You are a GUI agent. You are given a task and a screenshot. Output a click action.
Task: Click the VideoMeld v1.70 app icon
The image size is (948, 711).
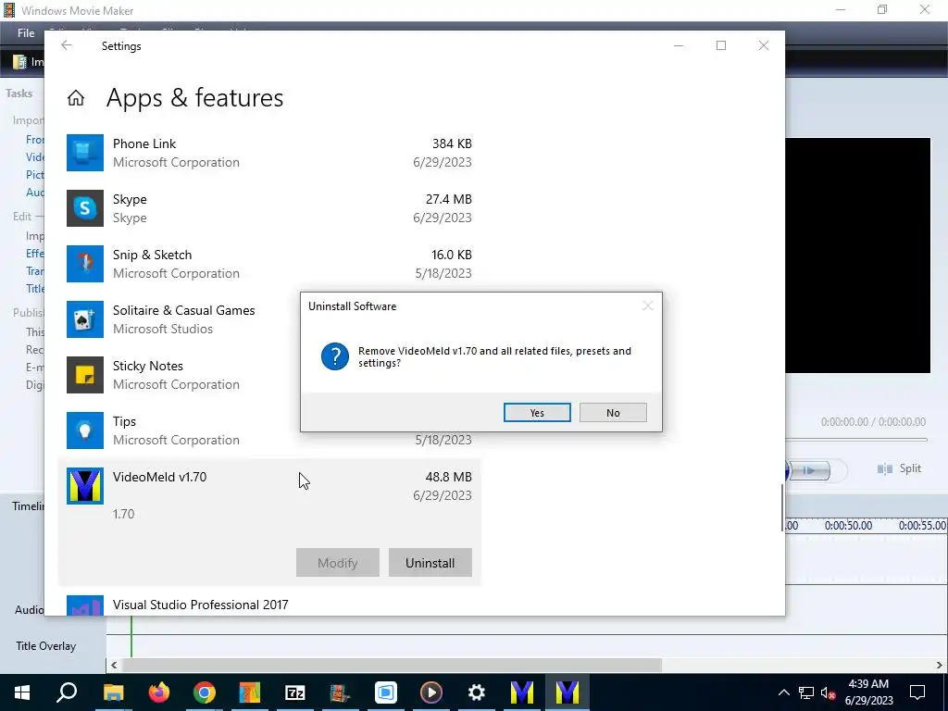point(84,486)
